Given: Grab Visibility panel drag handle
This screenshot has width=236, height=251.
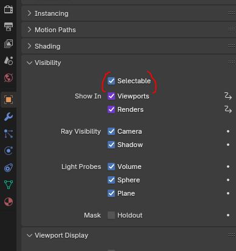Looking at the screenshot, I should (232, 63).
